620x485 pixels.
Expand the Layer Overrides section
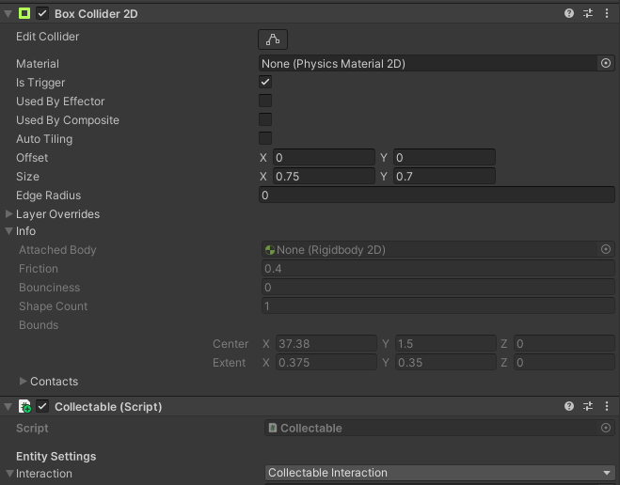tap(9, 214)
